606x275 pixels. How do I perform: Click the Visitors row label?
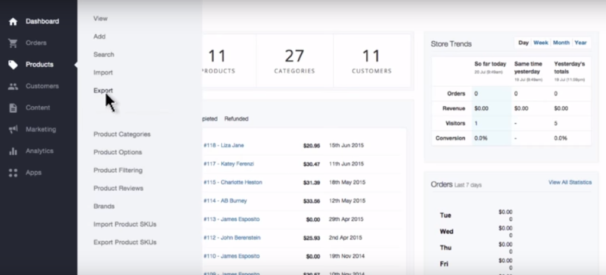click(x=454, y=123)
